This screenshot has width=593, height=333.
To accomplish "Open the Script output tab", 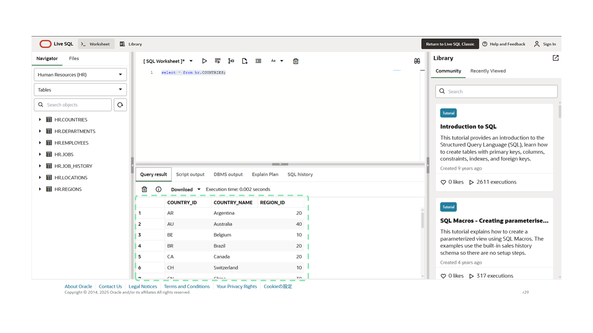I will 190,174.
